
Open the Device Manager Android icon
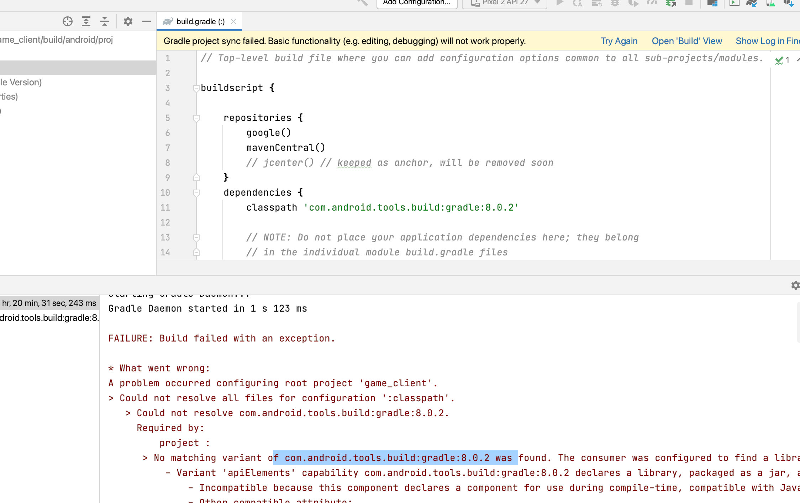coord(770,3)
